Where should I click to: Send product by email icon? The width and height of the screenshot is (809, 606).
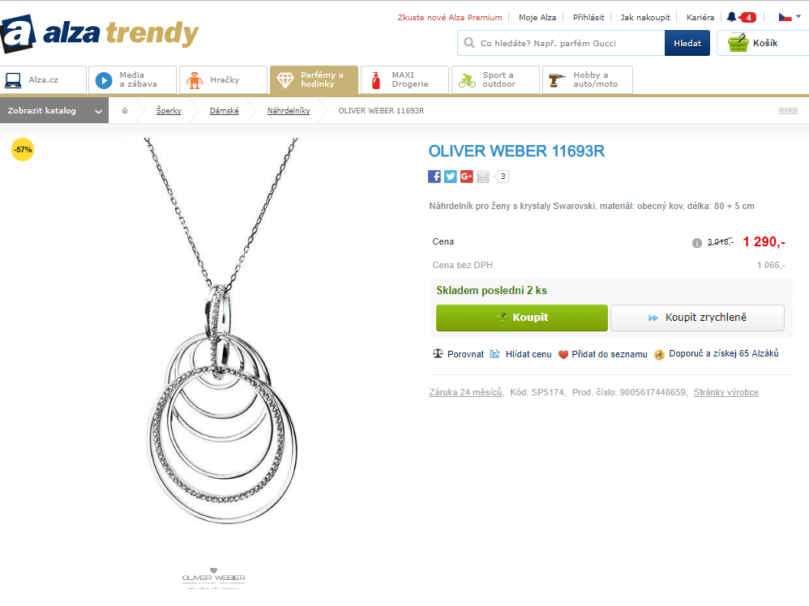click(482, 177)
